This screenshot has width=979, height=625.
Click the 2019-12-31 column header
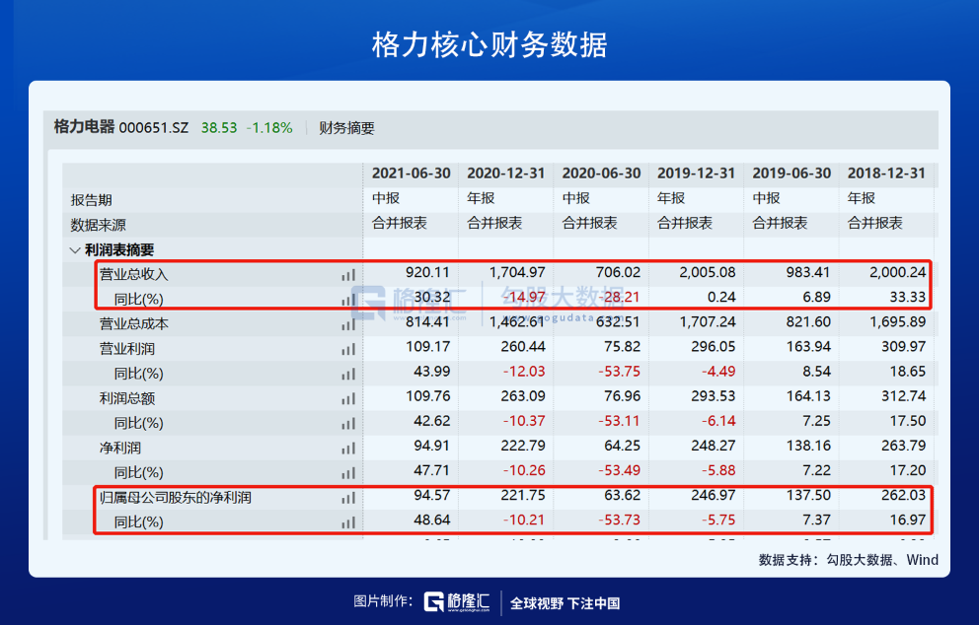pyautogui.click(x=696, y=174)
